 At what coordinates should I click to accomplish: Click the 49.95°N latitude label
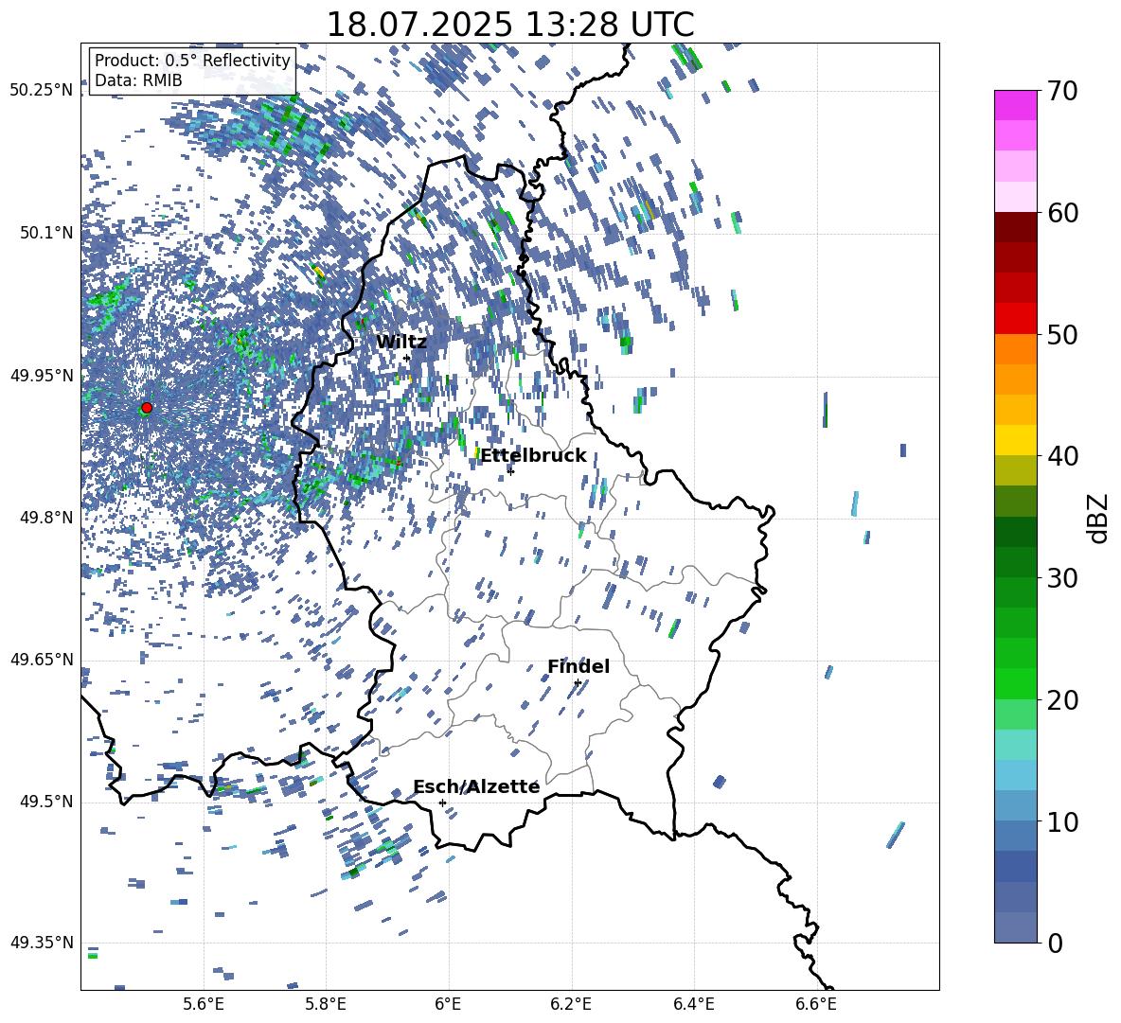[43, 376]
